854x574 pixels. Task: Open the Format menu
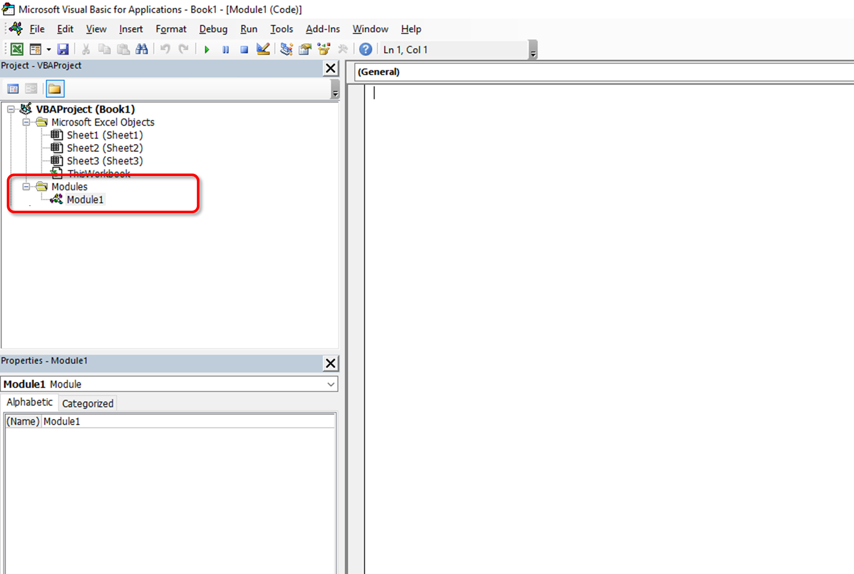(x=171, y=29)
